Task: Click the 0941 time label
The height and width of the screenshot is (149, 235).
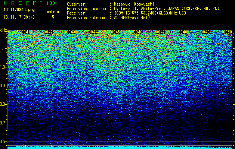Action: (x=26, y=32)
